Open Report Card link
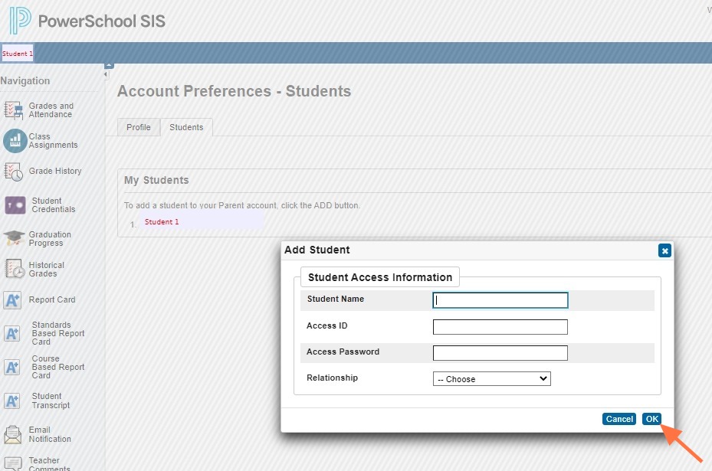Image resolution: width=712 pixels, height=471 pixels. click(x=52, y=300)
